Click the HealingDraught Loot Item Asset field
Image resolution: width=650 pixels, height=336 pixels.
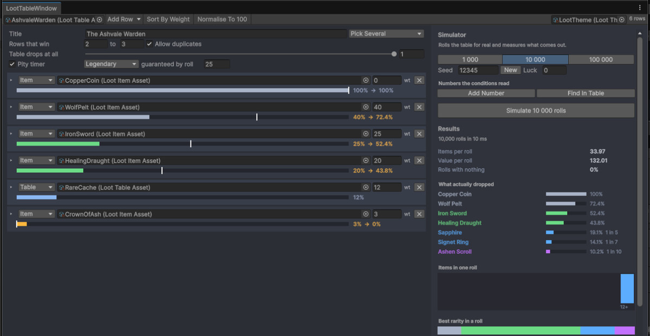click(214, 161)
